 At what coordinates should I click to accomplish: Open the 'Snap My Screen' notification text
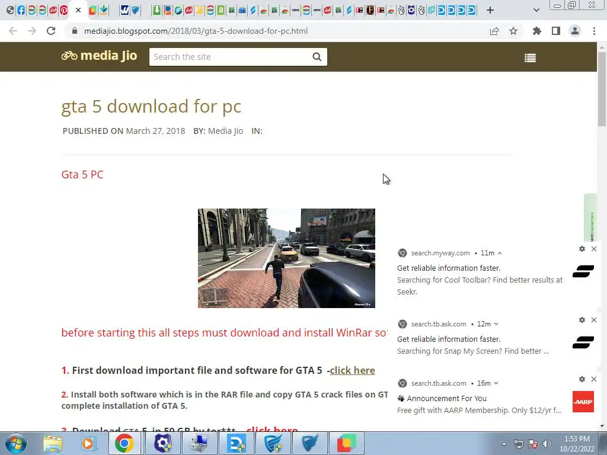tap(473, 351)
